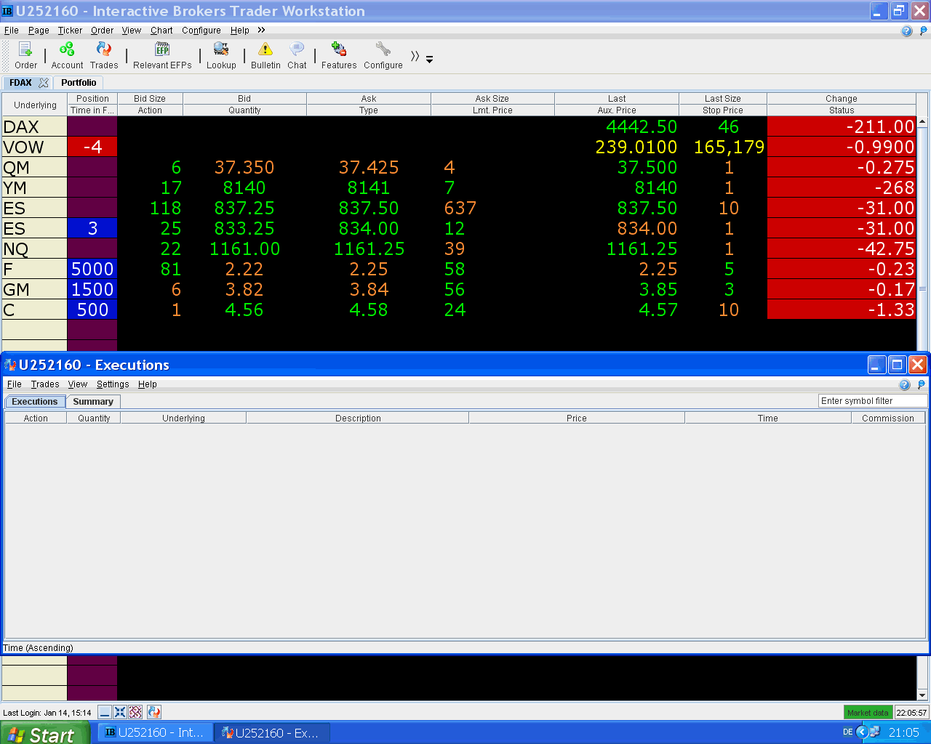Image resolution: width=931 pixels, height=744 pixels.
Task: Switch to the Interactive Brokers taskbar button
Action: click(x=155, y=732)
